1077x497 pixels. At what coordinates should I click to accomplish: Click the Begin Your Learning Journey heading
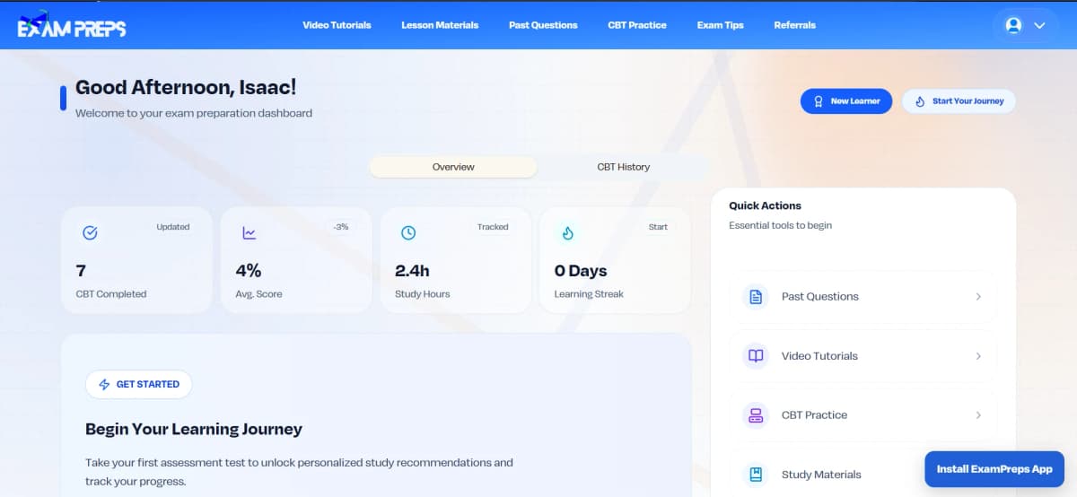pyautogui.click(x=194, y=430)
